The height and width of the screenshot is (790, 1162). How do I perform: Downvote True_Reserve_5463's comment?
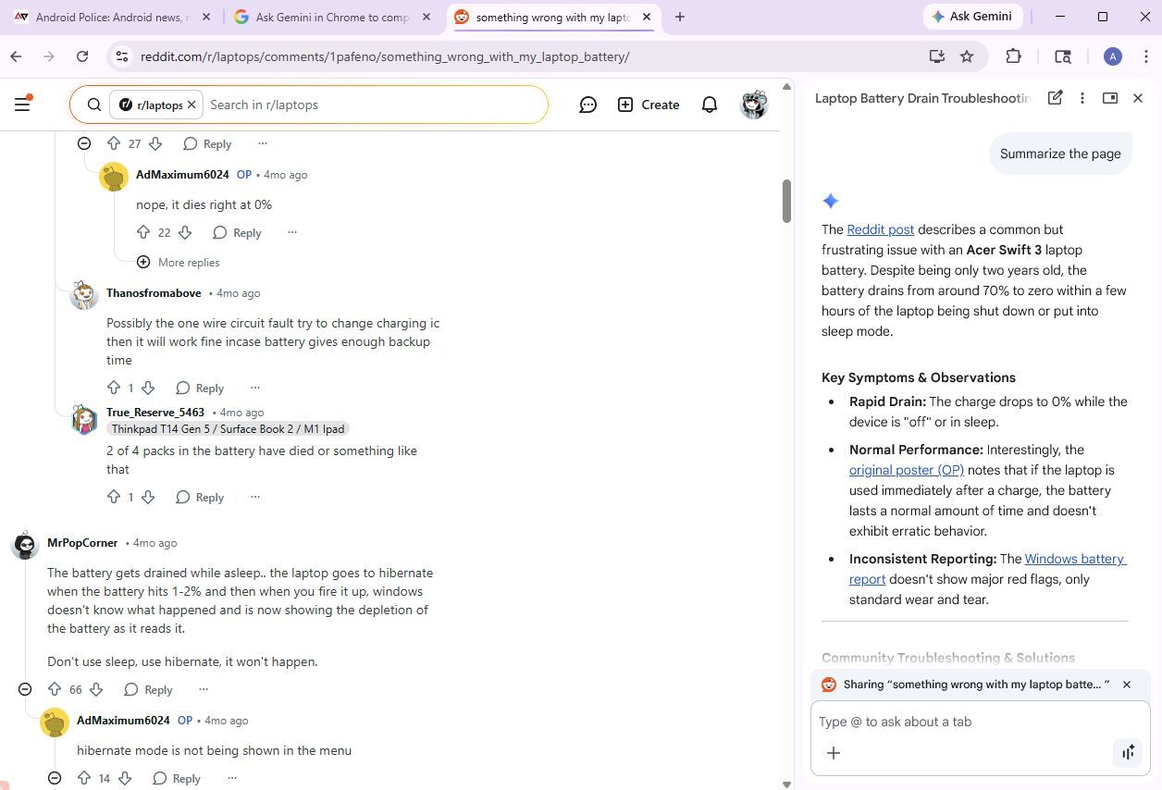tap(147, 497)
